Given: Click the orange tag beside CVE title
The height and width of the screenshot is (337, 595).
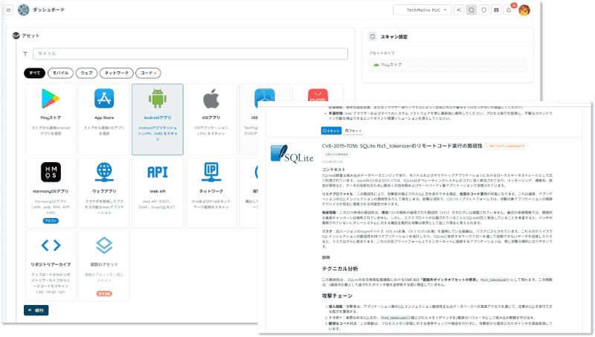Looking at the screenshot, I should [506, 146].
